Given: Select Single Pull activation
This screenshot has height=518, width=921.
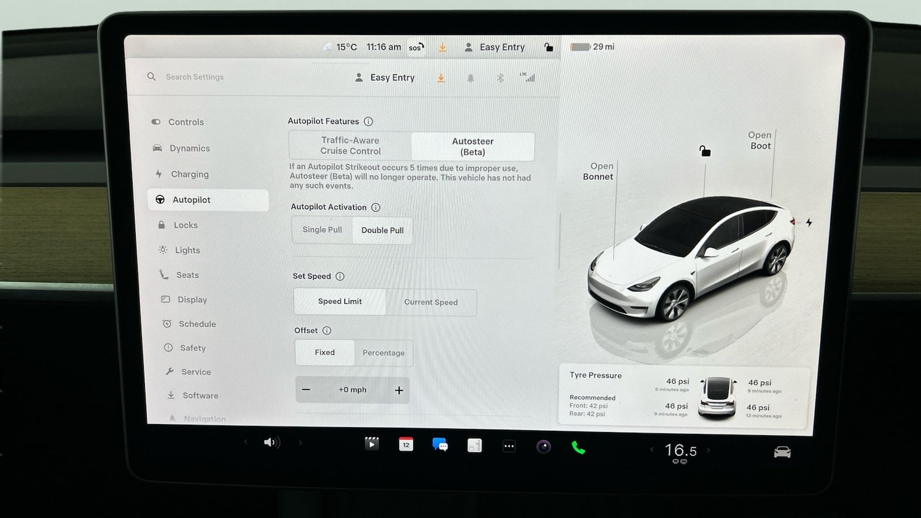Looking at the screenshot, I should point(322,230).
